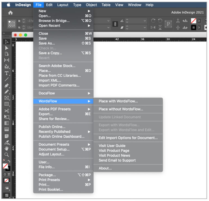Click Visit User Guide

[128, 146]
